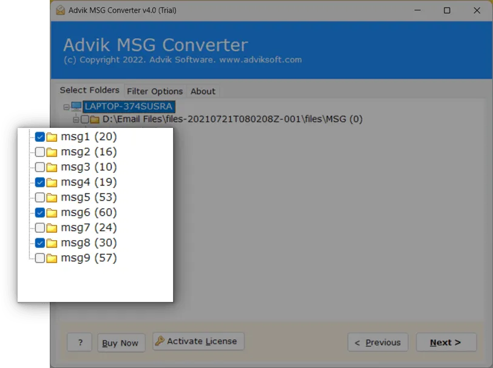
Task: Click the msg7 folder icon
Action: (52, 227)
